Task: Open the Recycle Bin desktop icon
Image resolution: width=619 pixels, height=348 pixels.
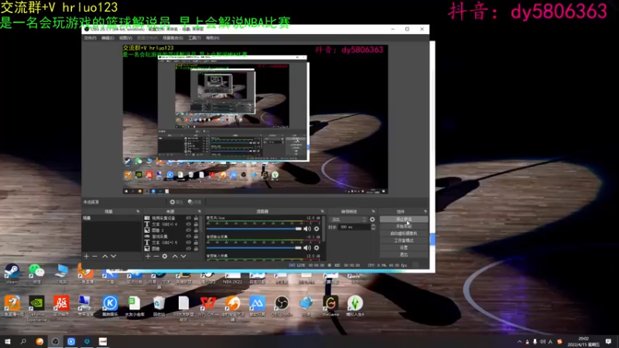Action: 159,305
